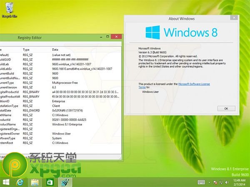Minimize the Registry Editor window

coord(101,37)
